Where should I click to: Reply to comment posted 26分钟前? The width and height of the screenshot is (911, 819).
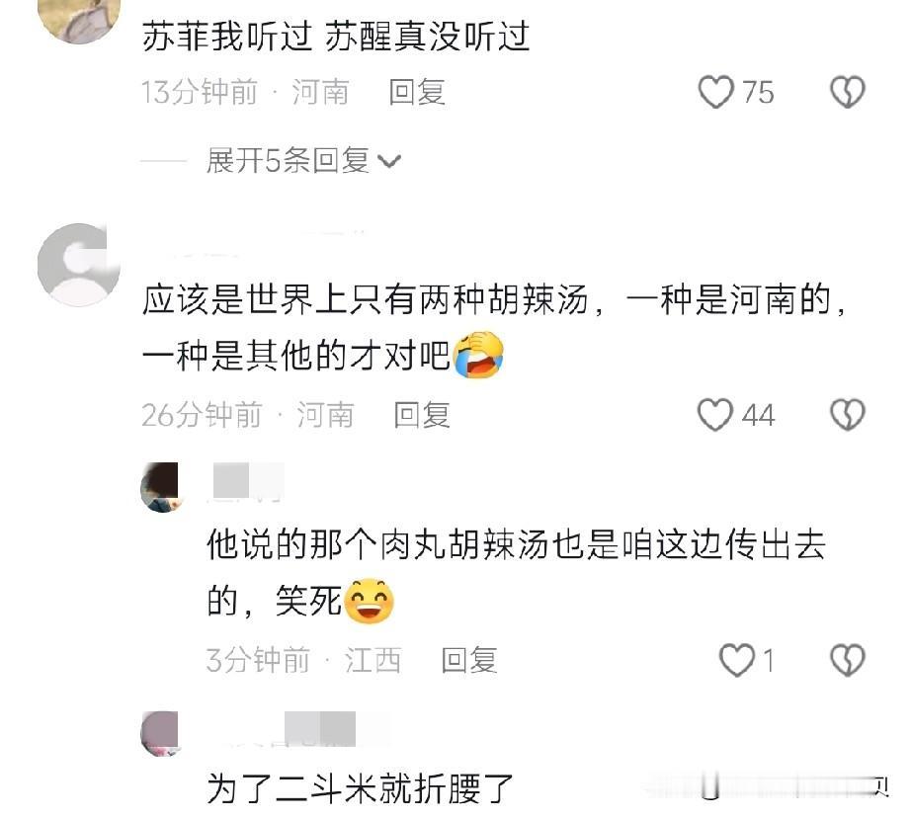point(422,415)
